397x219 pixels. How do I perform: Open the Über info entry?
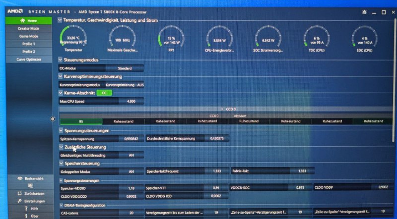(32, 216)
